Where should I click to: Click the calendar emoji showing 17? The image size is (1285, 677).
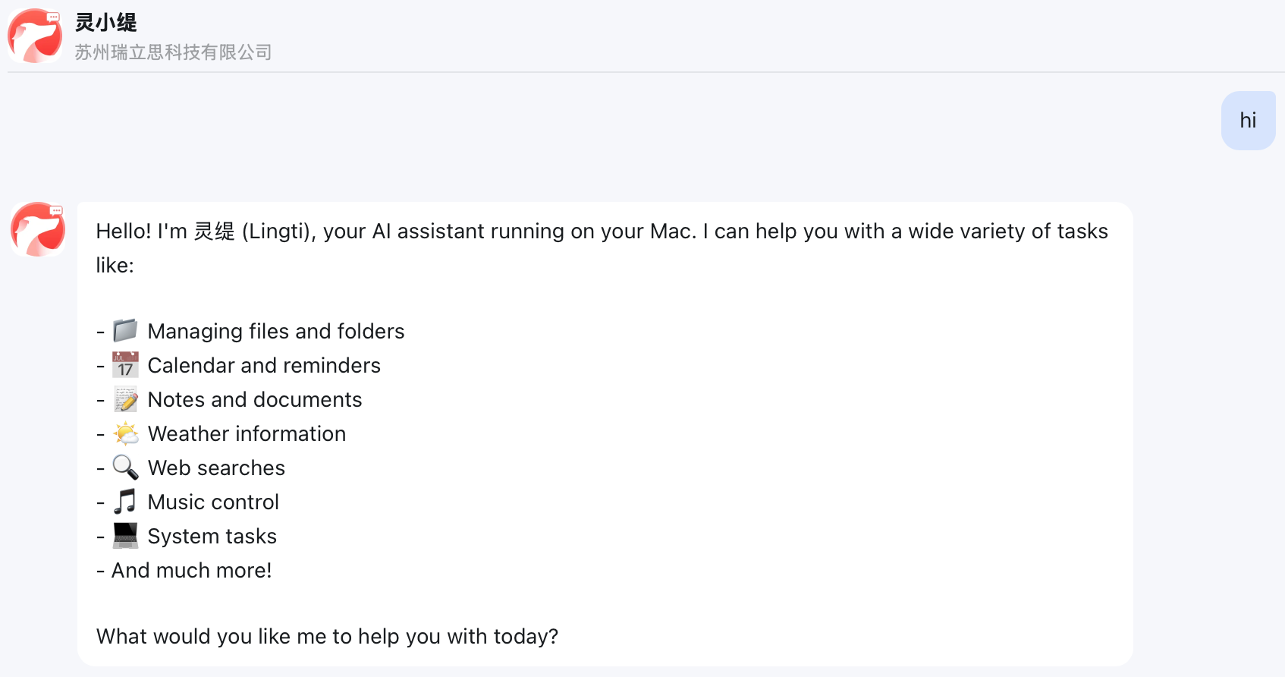coord(125,365)
